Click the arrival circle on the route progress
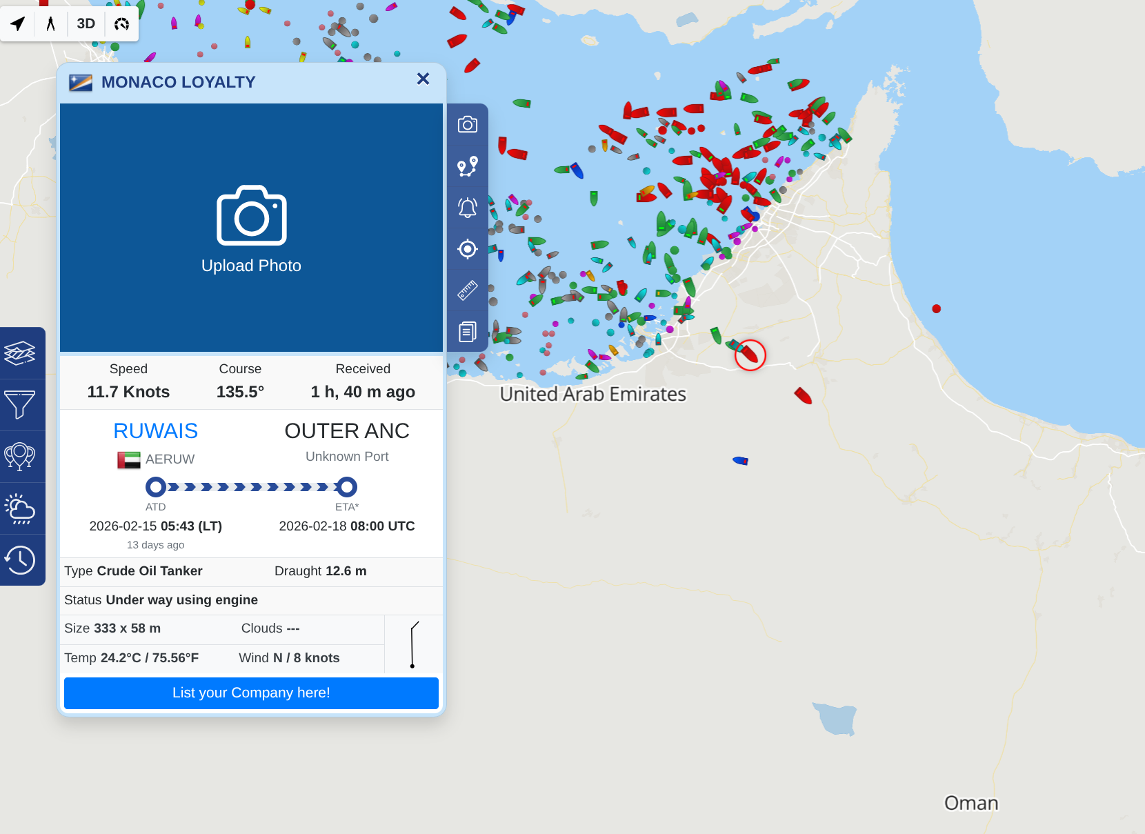 point(347,487)
